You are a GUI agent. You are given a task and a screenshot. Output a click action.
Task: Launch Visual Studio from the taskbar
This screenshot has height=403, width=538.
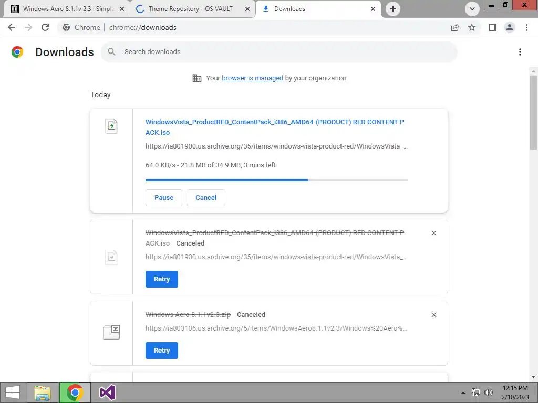pos(107,393)
